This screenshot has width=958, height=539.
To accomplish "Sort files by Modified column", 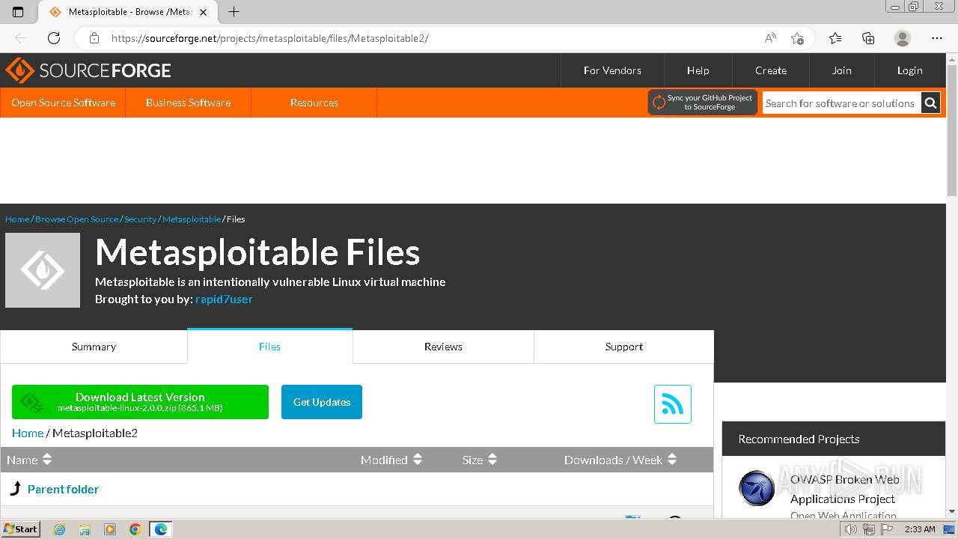I will coord(391,460).
